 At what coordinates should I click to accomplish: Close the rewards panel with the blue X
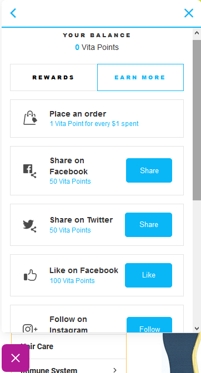(x=189, y=13)
